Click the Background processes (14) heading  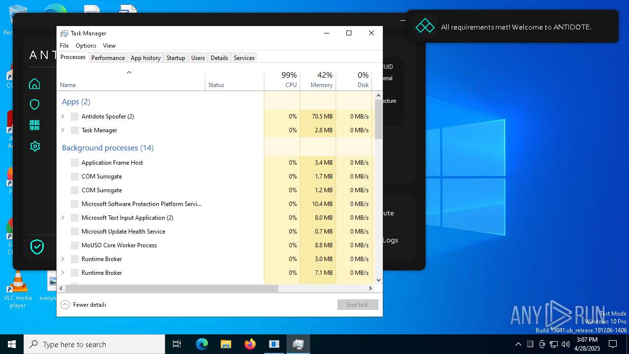(x=108, y=148)
